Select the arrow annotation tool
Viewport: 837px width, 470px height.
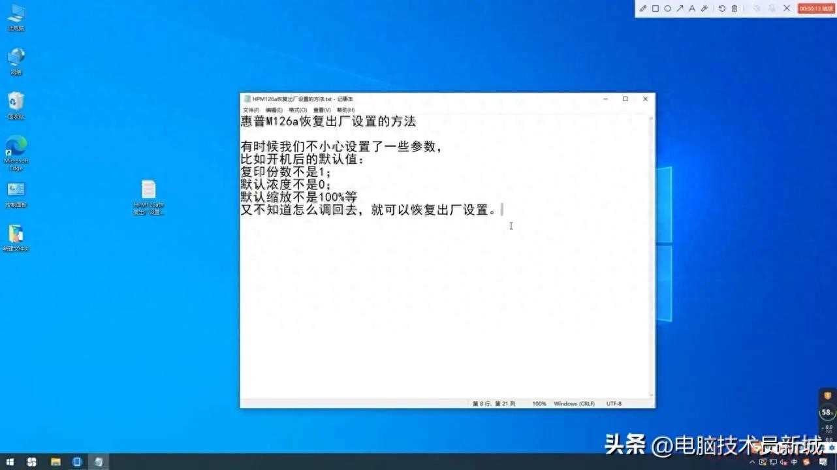pos(680,8)
